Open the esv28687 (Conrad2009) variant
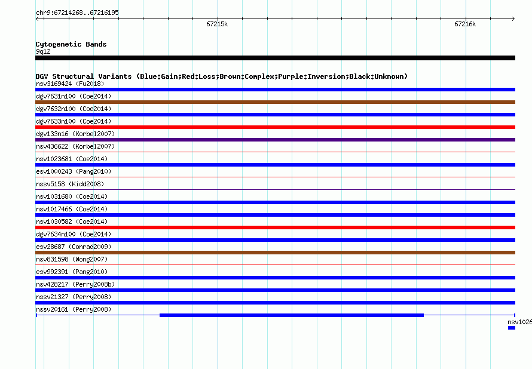 [74, 247]
